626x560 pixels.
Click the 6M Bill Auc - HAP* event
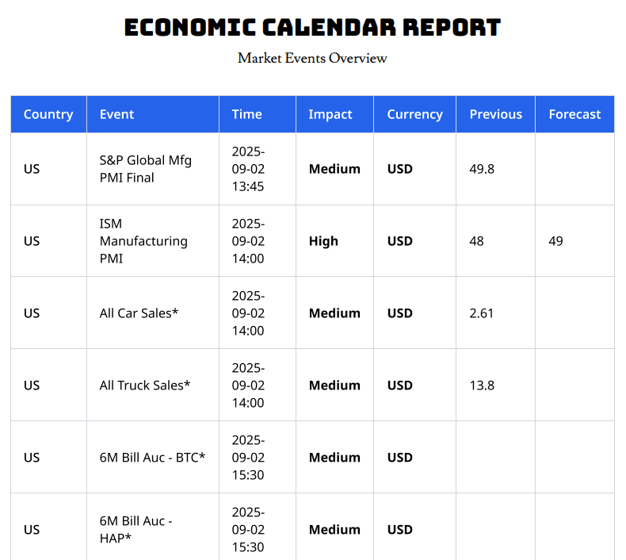(x=136, y=529)
